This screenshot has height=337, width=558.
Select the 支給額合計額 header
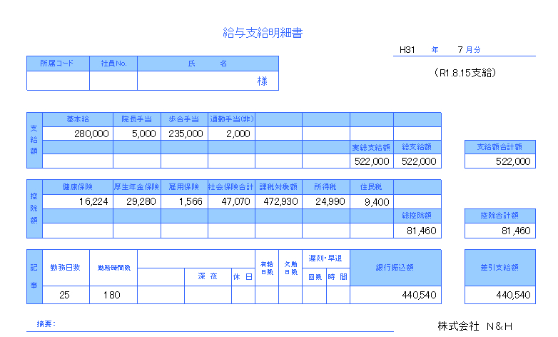pyautogui.click(x=500, y=147)
